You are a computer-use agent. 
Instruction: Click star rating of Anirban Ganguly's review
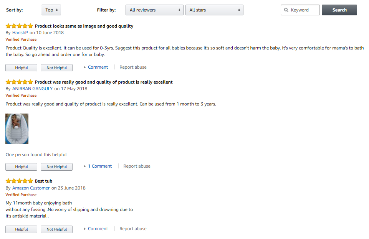tap(19, 82)
